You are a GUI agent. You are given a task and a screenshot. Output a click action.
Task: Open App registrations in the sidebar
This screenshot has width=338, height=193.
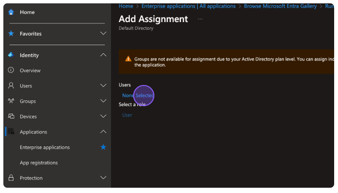pos(38,163)
